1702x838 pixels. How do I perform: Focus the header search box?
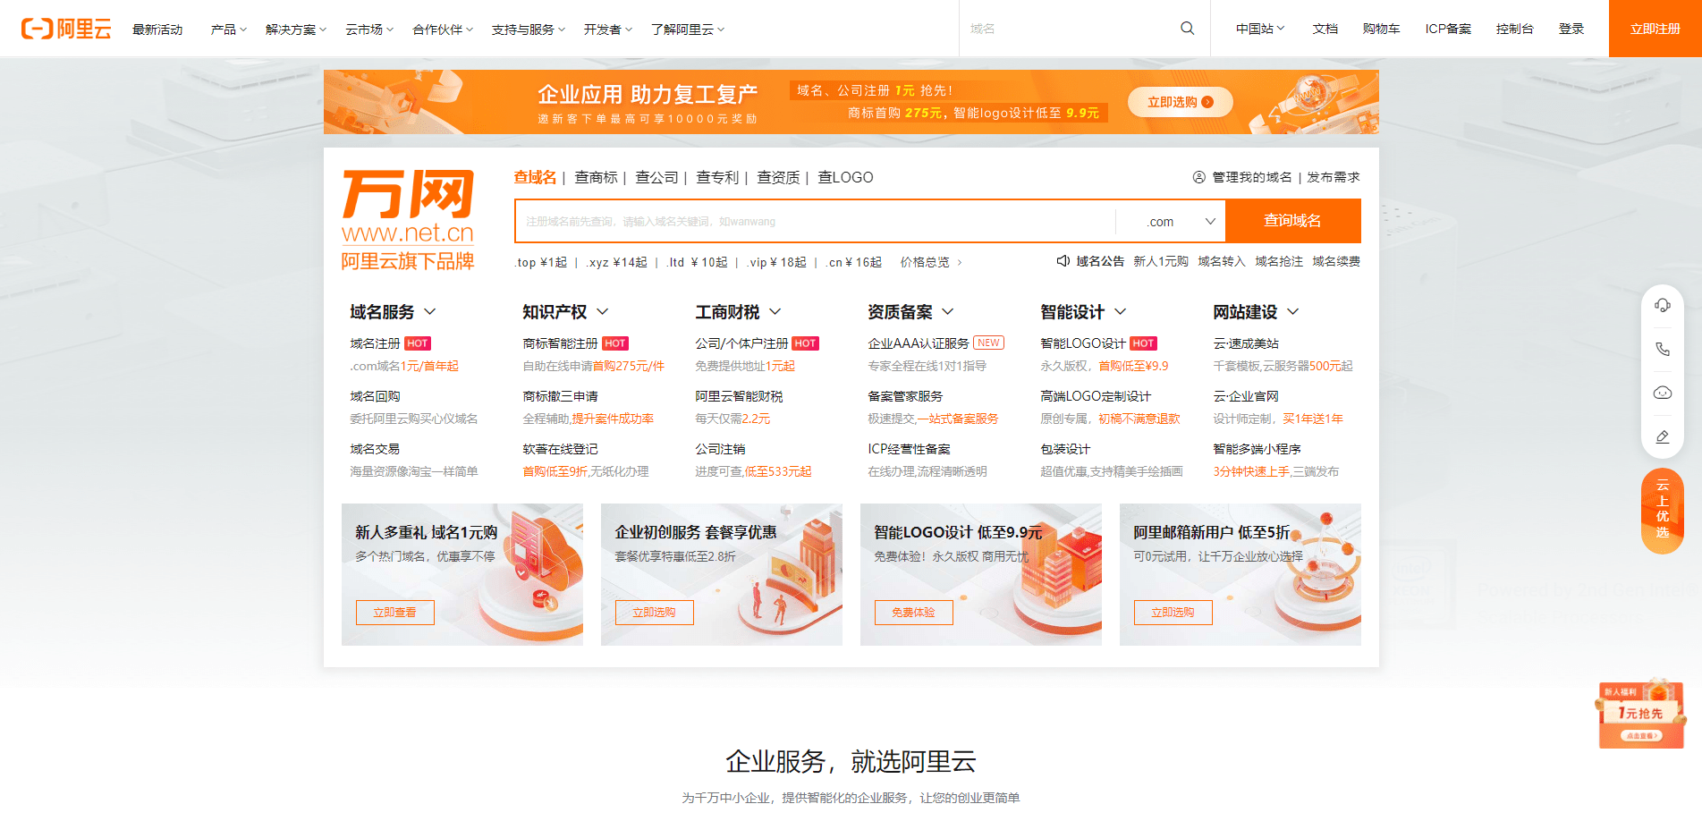pos(1069,29)
